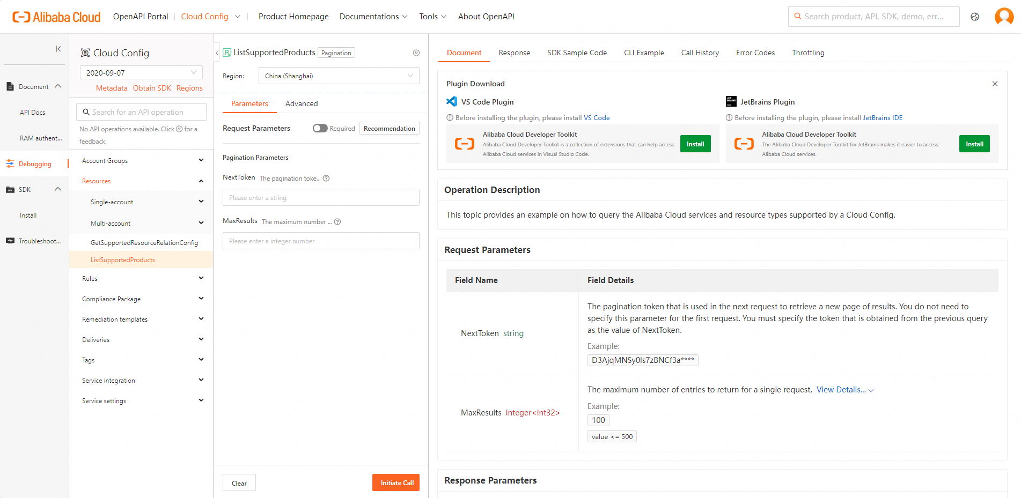The height and width of the screenshot is (498, 1021).
Task: Open the Region dropdown China (Shanghai)
Action: pos(339,76)
